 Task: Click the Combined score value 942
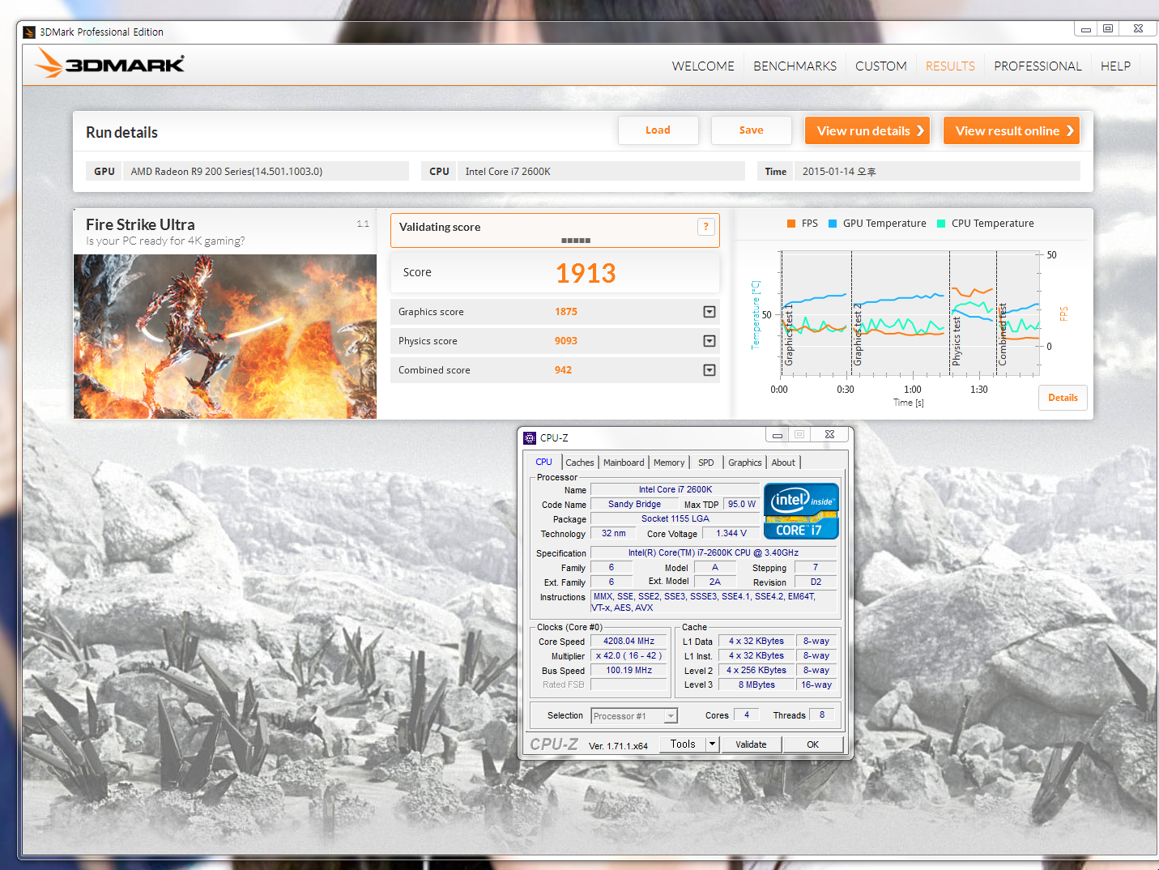563,370
